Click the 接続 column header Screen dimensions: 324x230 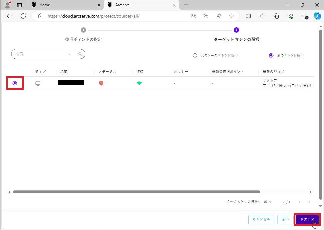point(140,72)
